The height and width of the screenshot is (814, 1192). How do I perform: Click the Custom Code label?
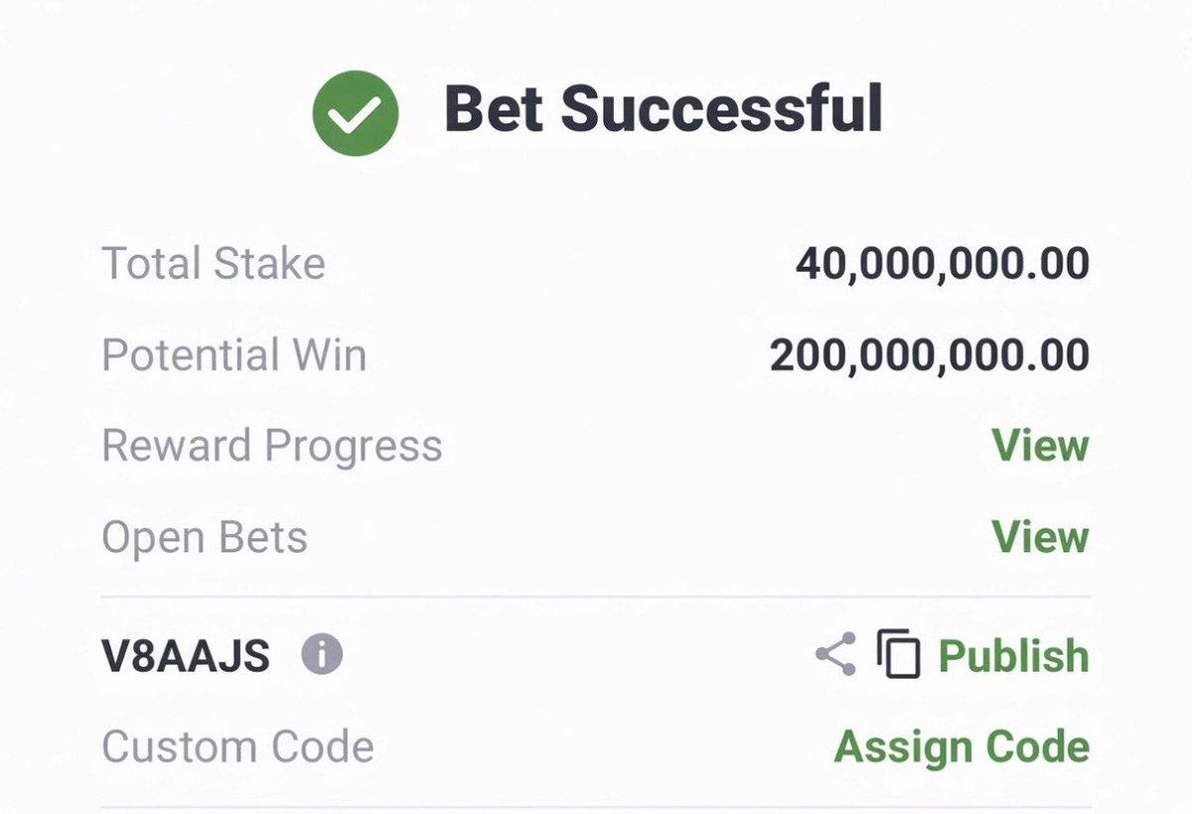pos(238,746)
